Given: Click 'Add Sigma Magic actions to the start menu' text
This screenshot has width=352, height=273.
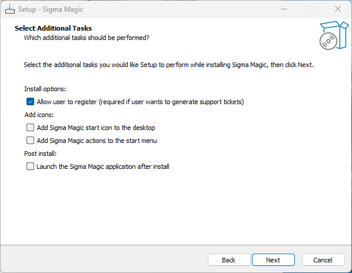Looking at the screenshot, I should click(97, 141).
